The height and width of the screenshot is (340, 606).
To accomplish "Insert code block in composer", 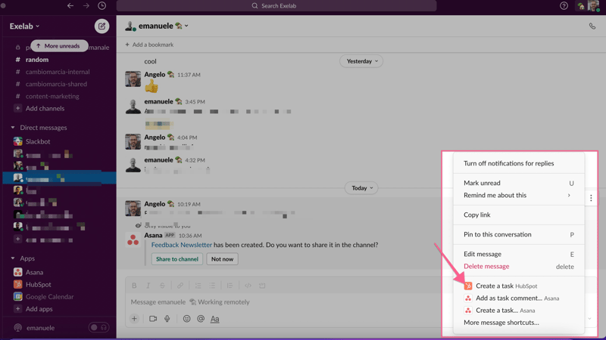I will click(x=262, y=286).
